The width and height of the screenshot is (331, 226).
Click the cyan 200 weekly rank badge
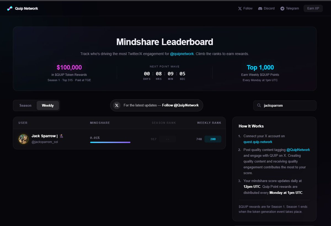pyautogui.click(x=213, y=139)
